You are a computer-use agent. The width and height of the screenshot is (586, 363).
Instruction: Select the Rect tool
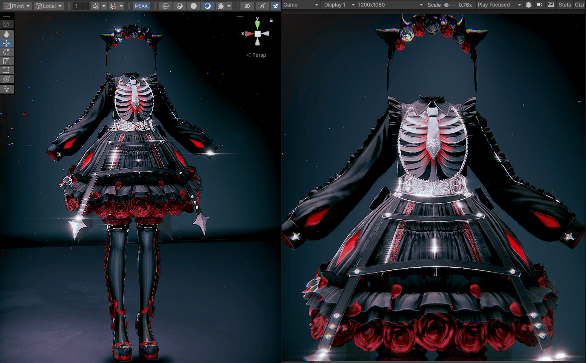[x=7, y=70]
